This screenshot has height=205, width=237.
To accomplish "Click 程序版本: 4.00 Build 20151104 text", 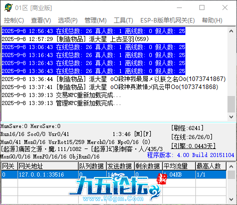I will (x=190, y=155).
